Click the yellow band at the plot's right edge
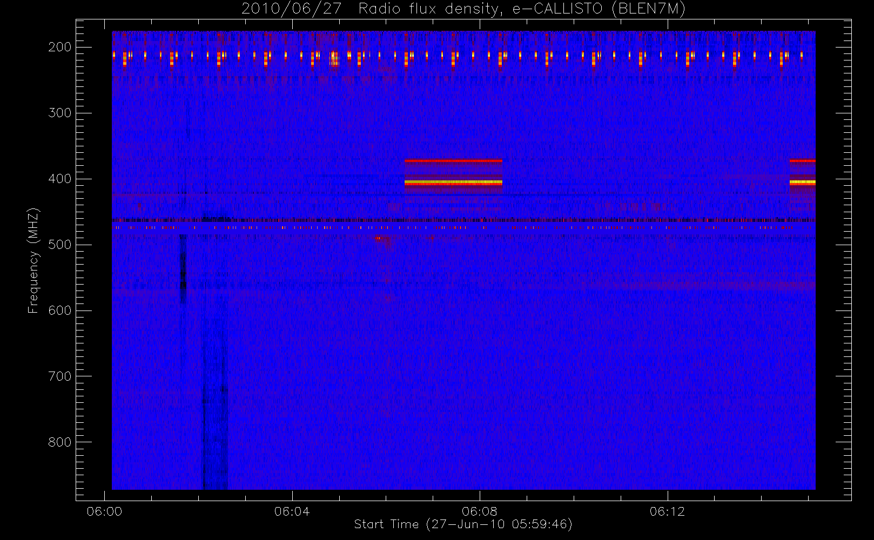This screenshot has height=540, width=874. pyautogui.click(x=802, y=183)
